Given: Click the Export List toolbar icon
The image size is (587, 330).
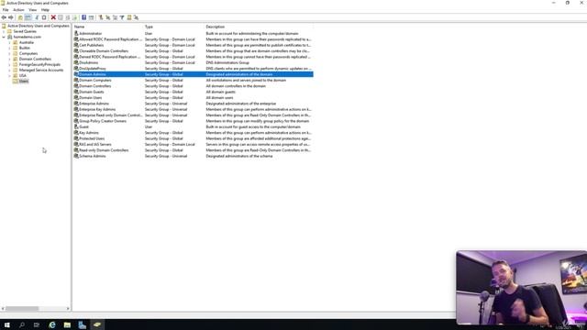Looking at the screenshot, I should point(74,17).
